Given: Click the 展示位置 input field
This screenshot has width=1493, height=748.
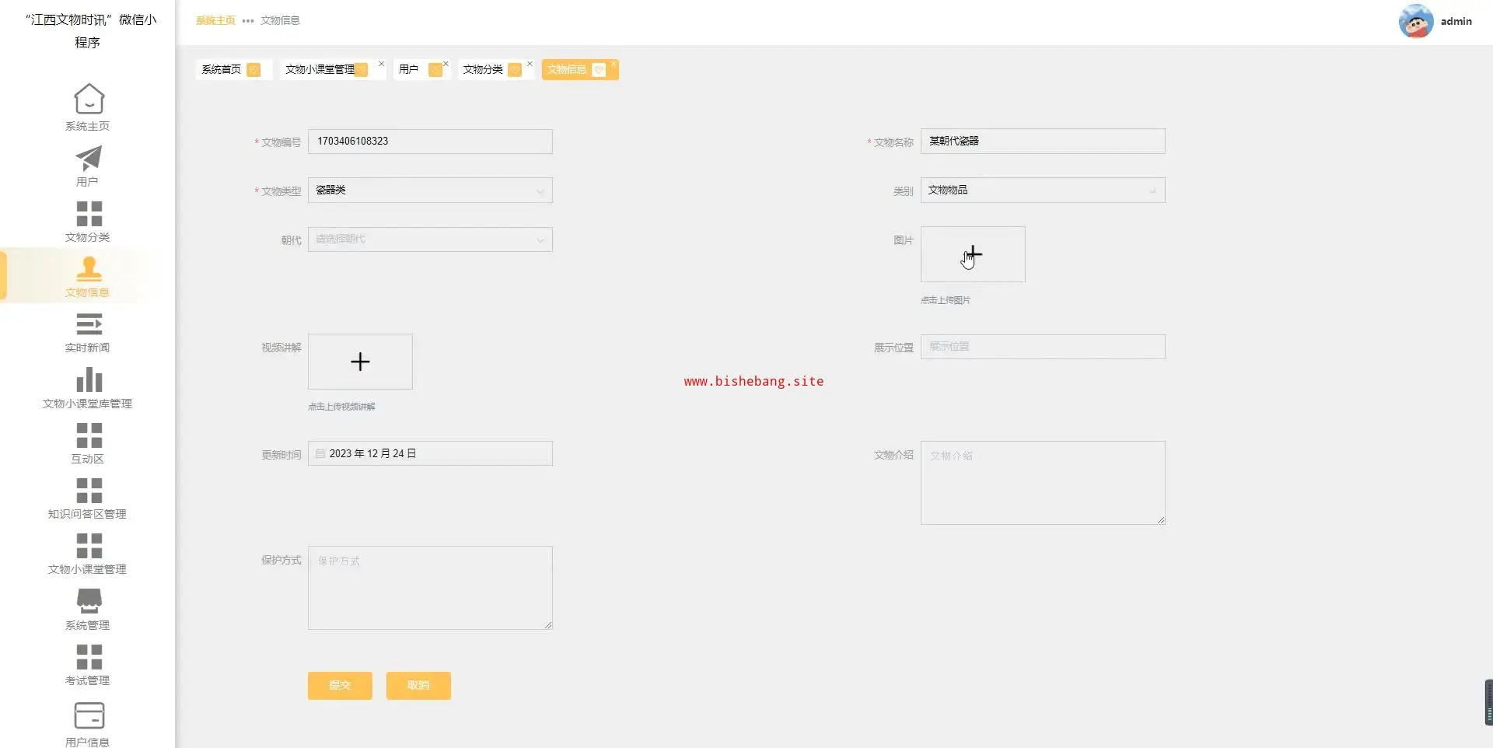Looking at the screenshot, I should point(1043,347).
